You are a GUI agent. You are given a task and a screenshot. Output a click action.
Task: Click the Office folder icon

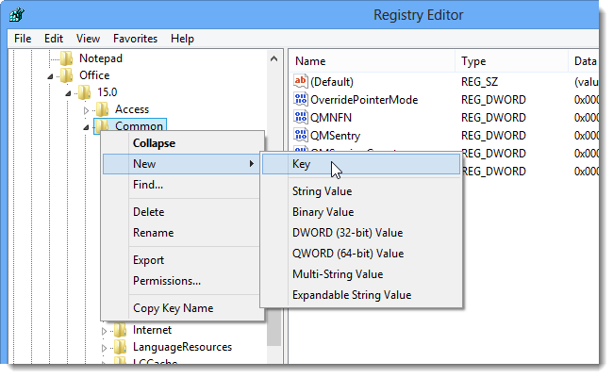[67, 75]
